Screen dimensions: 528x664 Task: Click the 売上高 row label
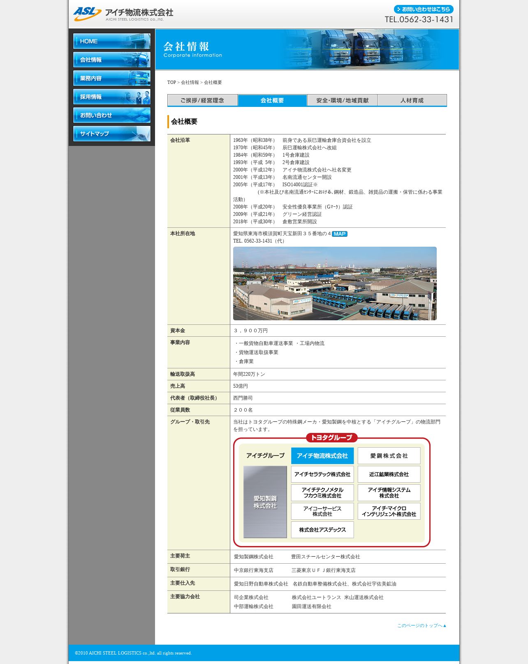click(x=178, y=386)
